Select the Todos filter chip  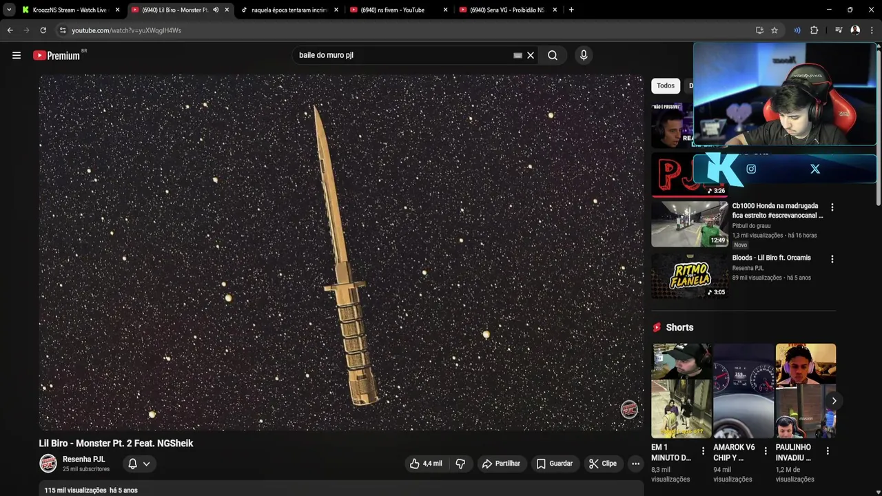tap(666, 85)
